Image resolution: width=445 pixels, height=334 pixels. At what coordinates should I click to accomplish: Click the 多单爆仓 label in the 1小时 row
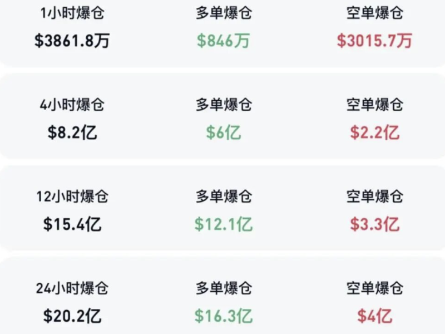pos(224,13)
